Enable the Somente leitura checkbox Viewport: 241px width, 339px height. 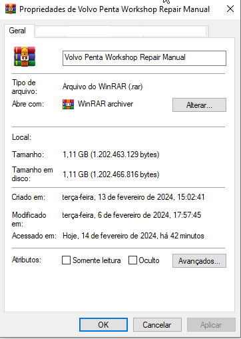66,260
